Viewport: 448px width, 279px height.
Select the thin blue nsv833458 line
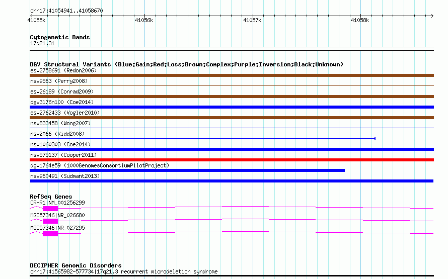232,128
